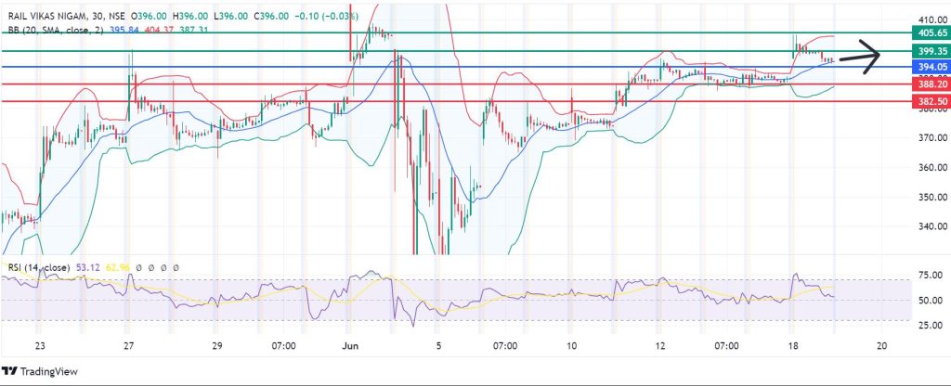Click the 388.20 red price label
The image size is (951, 386).
(x=931, y=84)
